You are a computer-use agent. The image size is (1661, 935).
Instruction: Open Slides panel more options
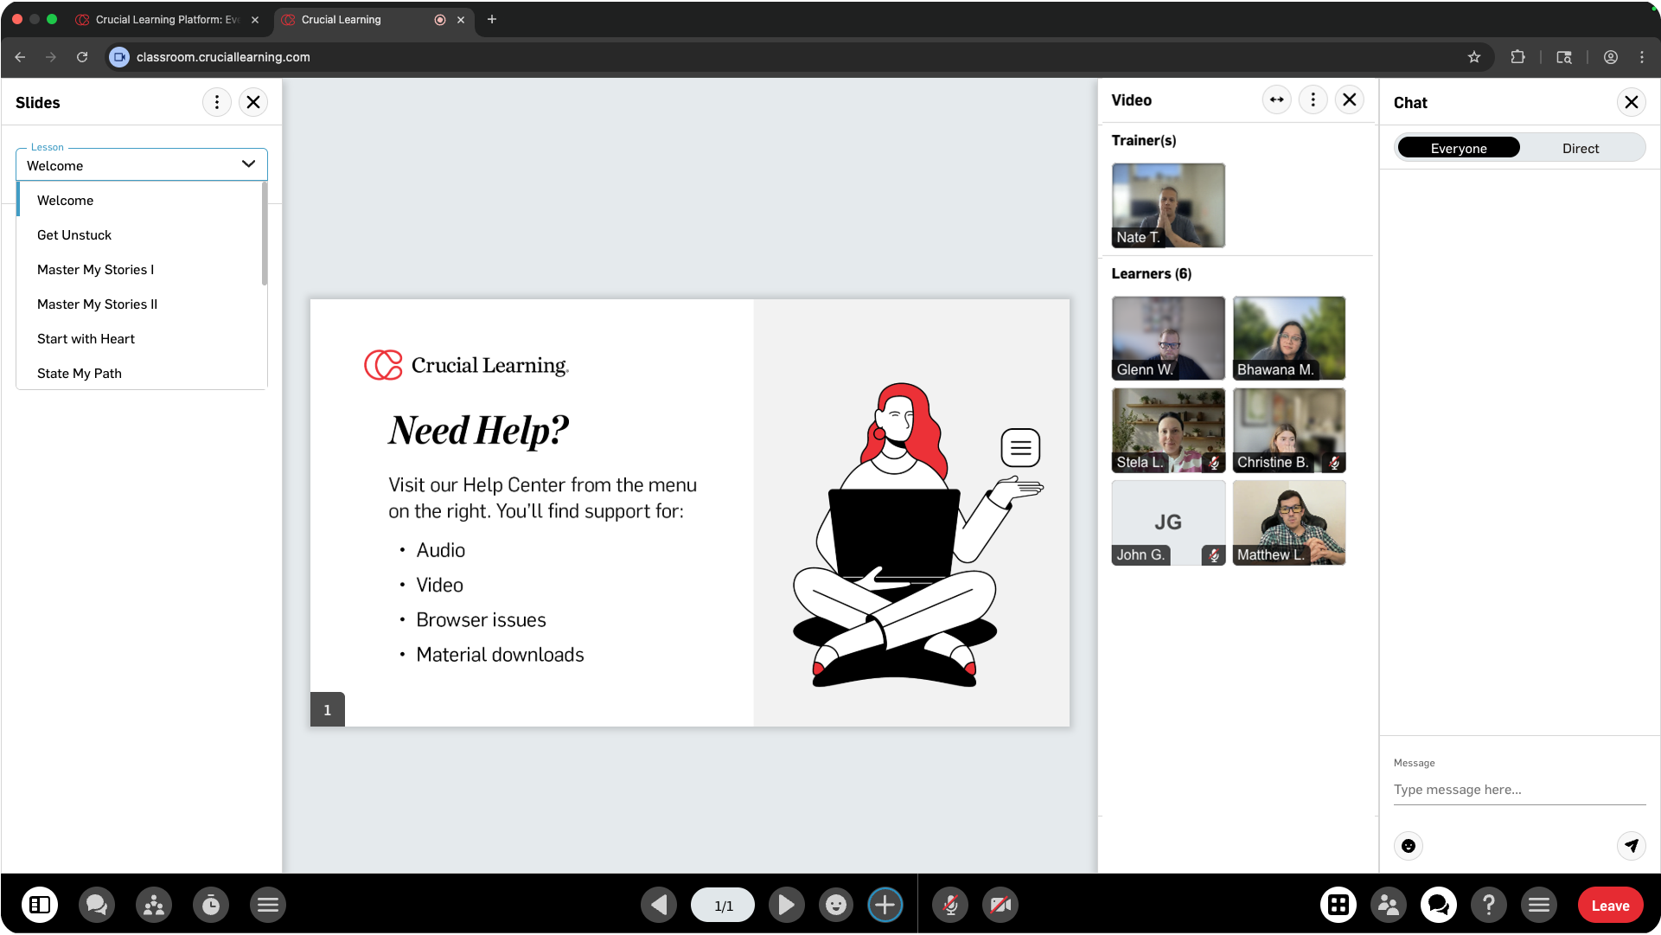click(x=217, y=102)
